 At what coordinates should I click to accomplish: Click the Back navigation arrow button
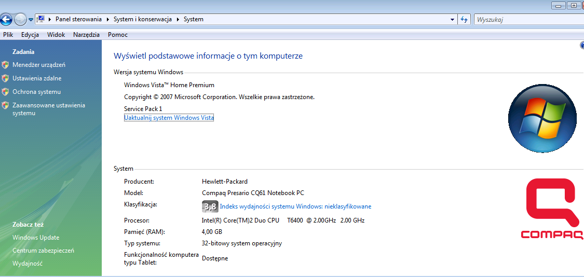click(x=6, y=19)
